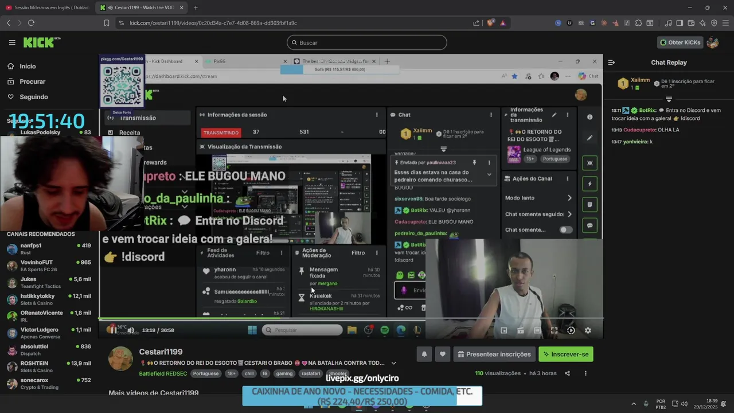Click Inscrever-se subscribe button

[566, 354]
